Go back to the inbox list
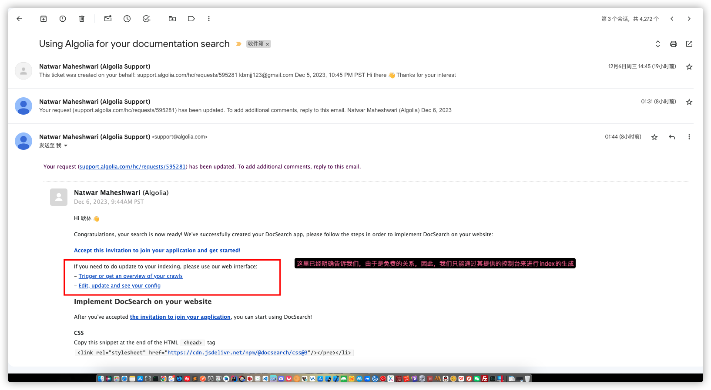The image size is (711, 390). click(x=19, y=19)
